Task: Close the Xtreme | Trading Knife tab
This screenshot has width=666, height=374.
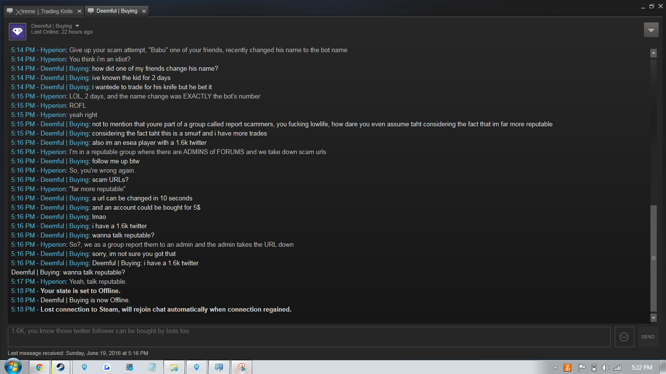Action: click(79, 11)
